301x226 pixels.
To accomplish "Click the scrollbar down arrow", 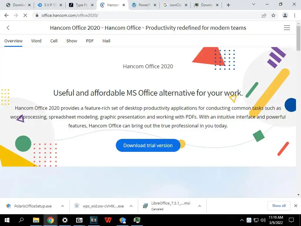I will coord(299,195).
